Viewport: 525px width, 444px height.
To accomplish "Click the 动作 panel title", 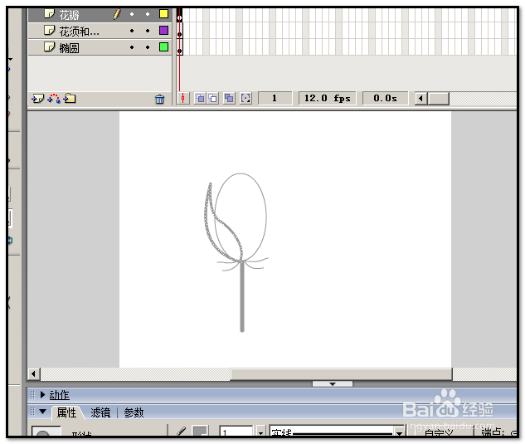I will click(x=59, y=395).
